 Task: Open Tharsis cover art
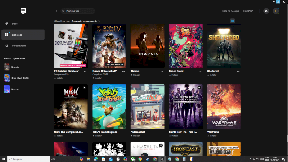[148, 46]
